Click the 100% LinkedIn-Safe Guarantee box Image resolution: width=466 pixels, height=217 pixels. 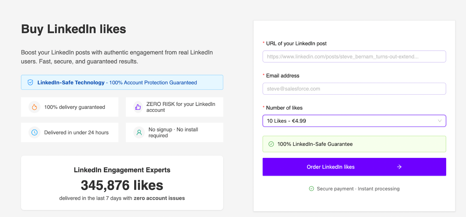[x=354, y=144]
